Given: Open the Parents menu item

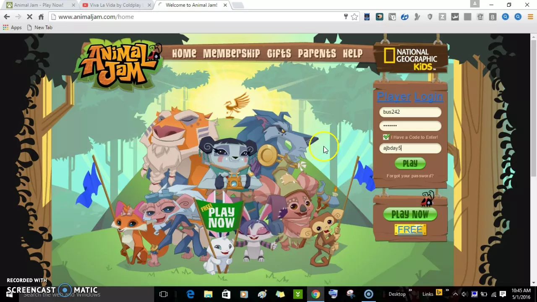Looking at the screenshot, I should point(317,54).
